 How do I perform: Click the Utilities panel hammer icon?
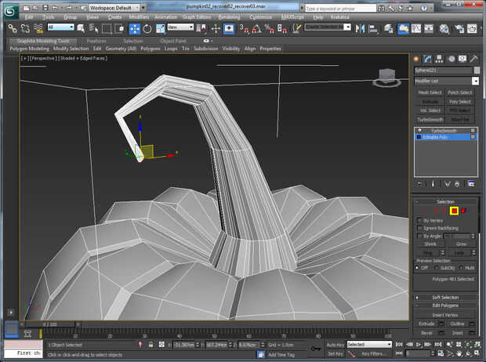click(473, 59)
